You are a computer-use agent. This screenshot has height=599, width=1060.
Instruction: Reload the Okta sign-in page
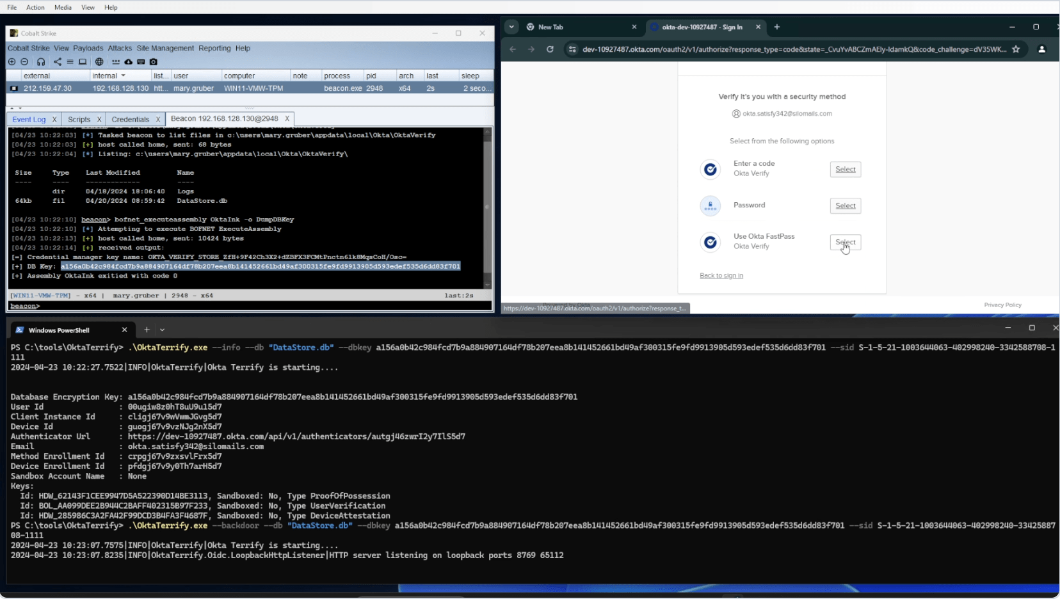coord(550,49)
